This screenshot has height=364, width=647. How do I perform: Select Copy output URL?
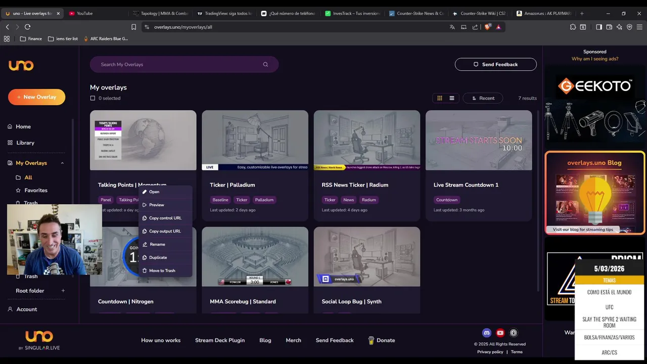165,231
